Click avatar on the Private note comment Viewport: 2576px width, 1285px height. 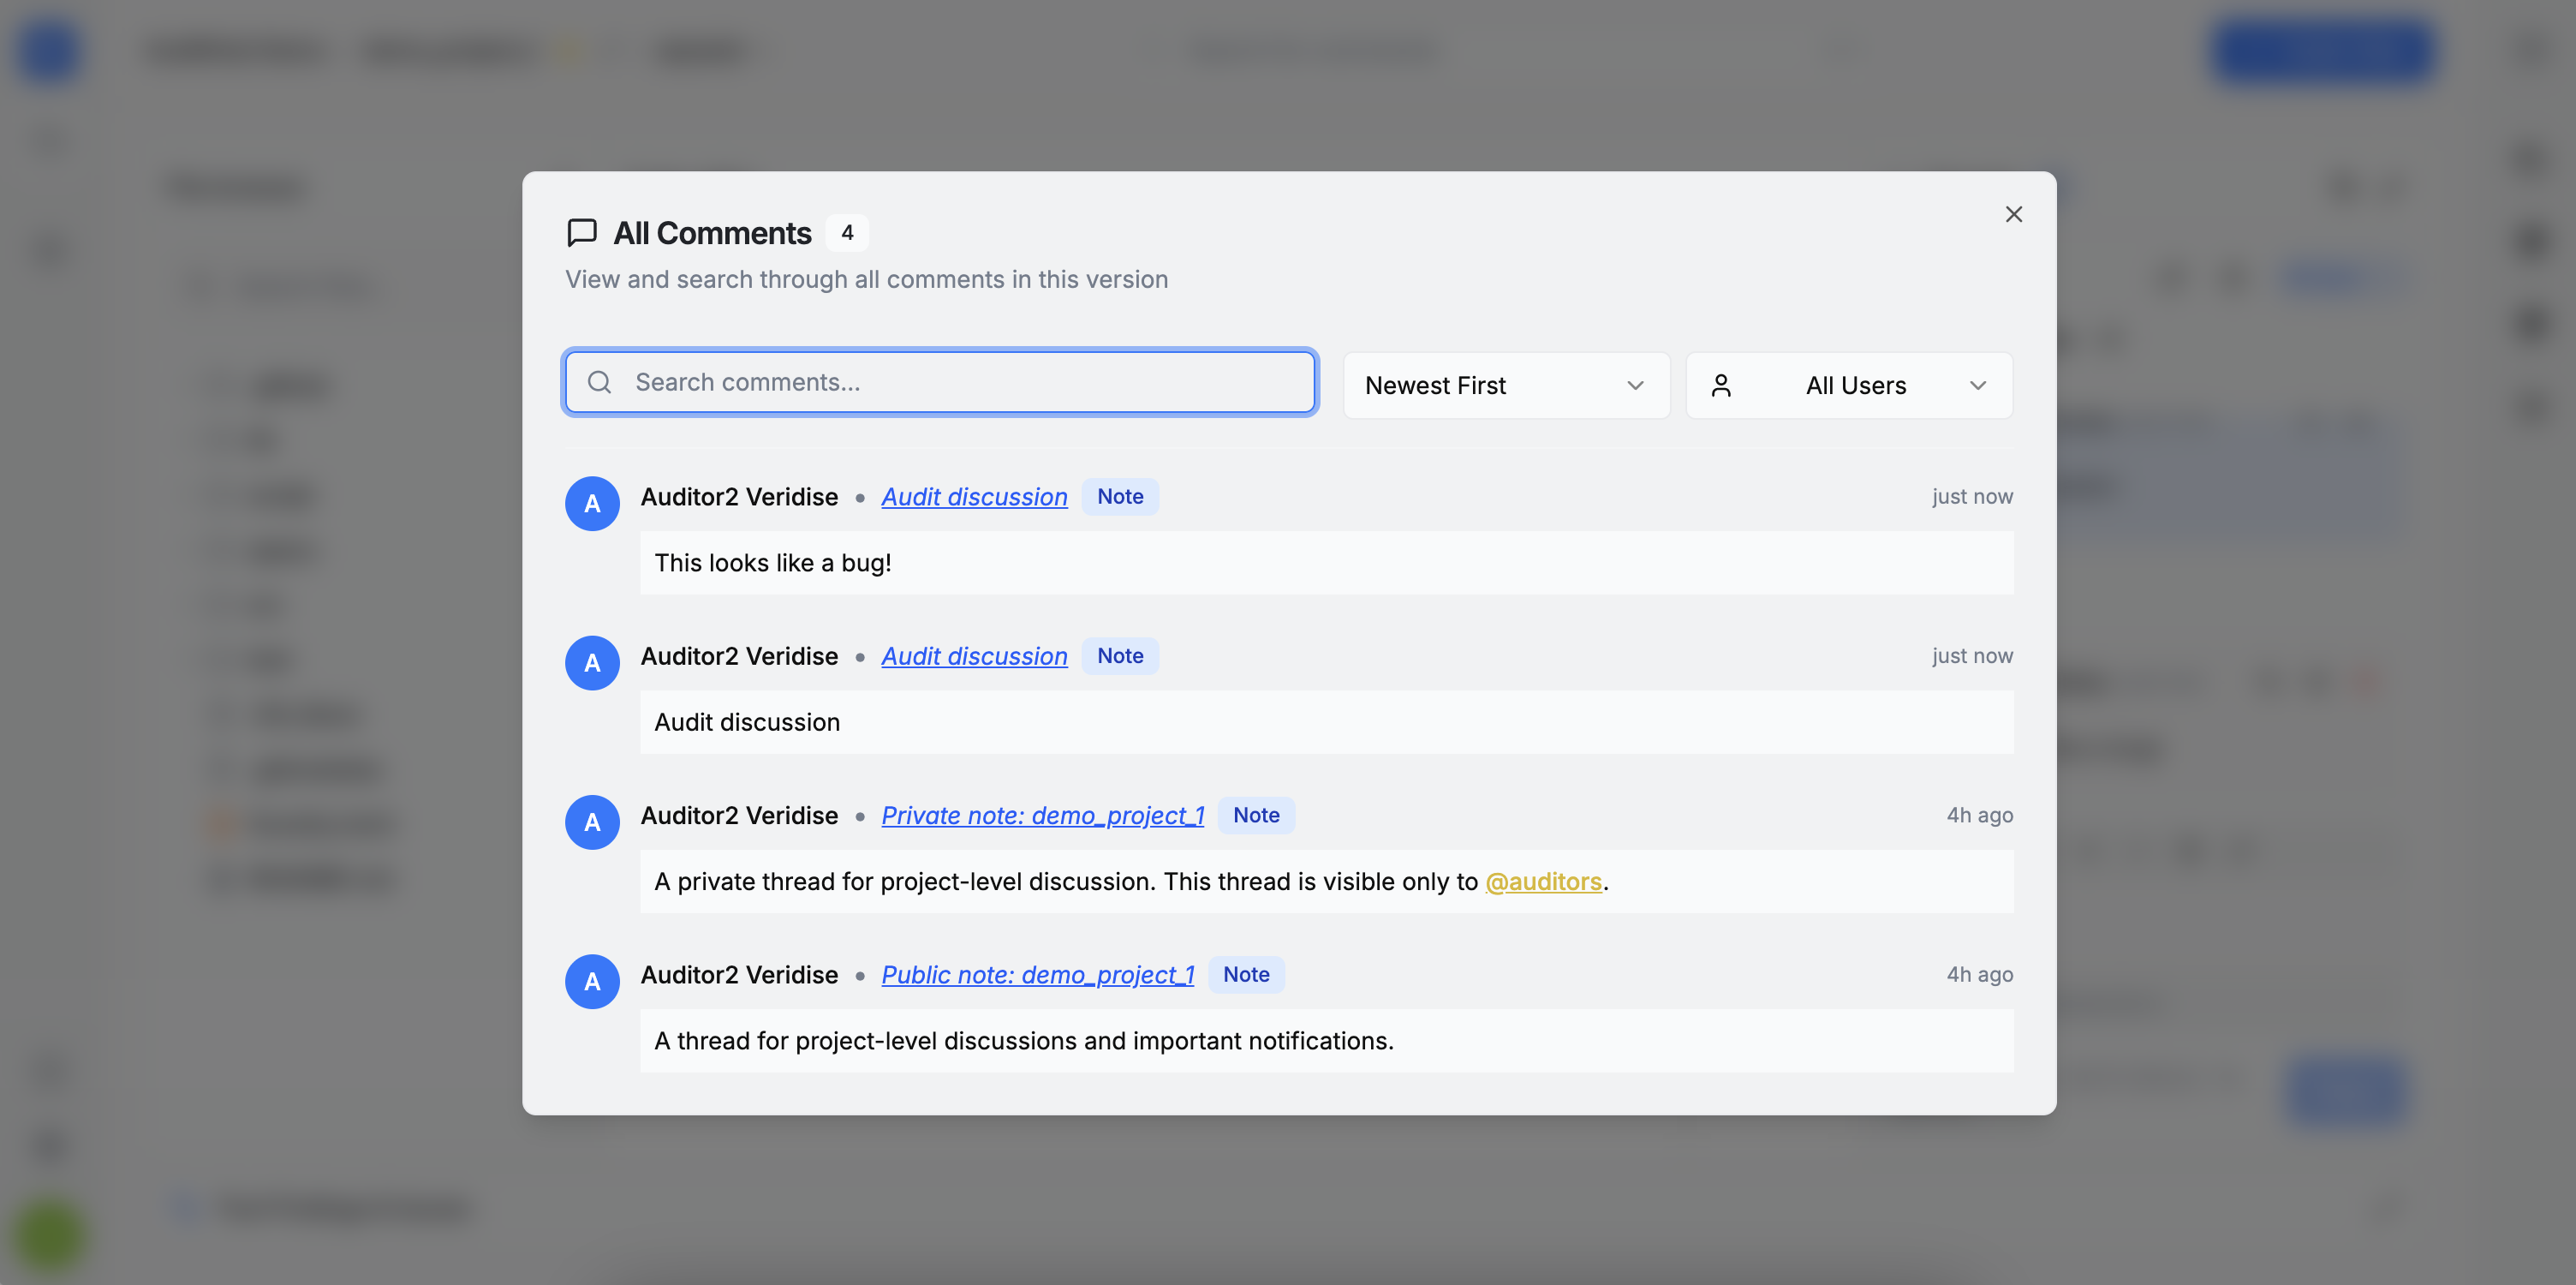point(592,822)
